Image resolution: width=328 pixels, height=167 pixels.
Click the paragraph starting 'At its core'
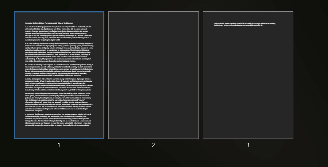click(59, 52)
